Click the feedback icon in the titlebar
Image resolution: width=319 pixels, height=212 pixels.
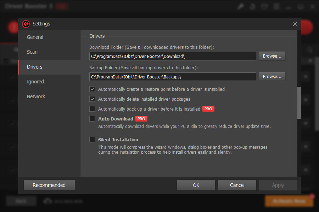pos(264,6)
